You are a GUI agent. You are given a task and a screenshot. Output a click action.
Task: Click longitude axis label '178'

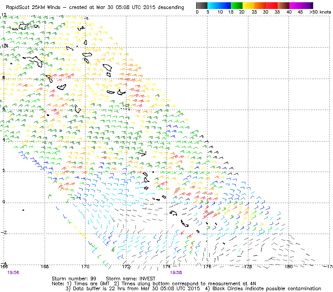tap(248, 266)
